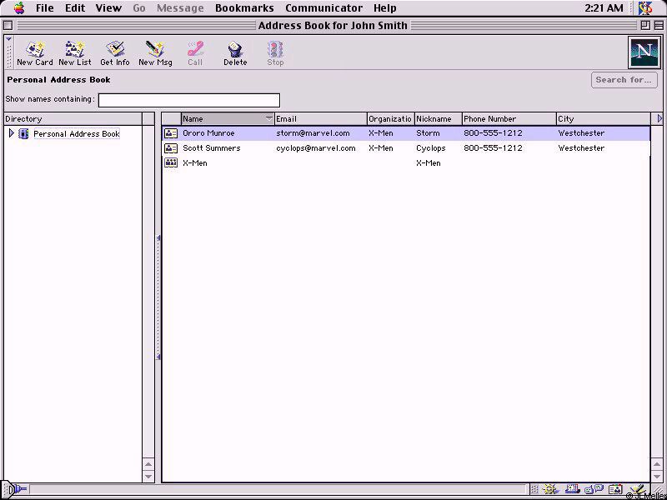Click the Message menu

tap(180, 8)
